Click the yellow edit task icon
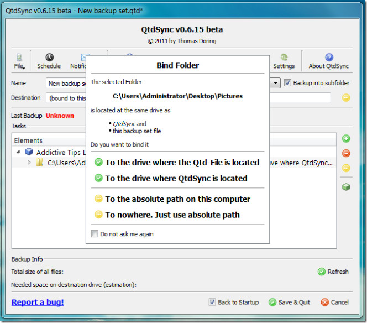 coord(346,168)
